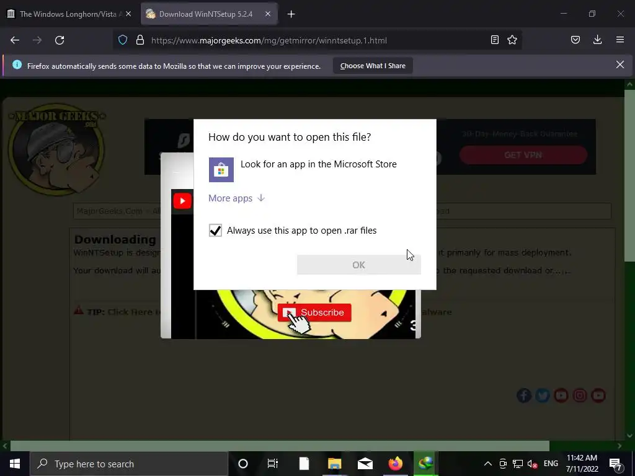The width and height of the screenshot is (635, 476).
Task: Click MajorGeeks.Com in the breadcrumb
Action: point(109,211)
